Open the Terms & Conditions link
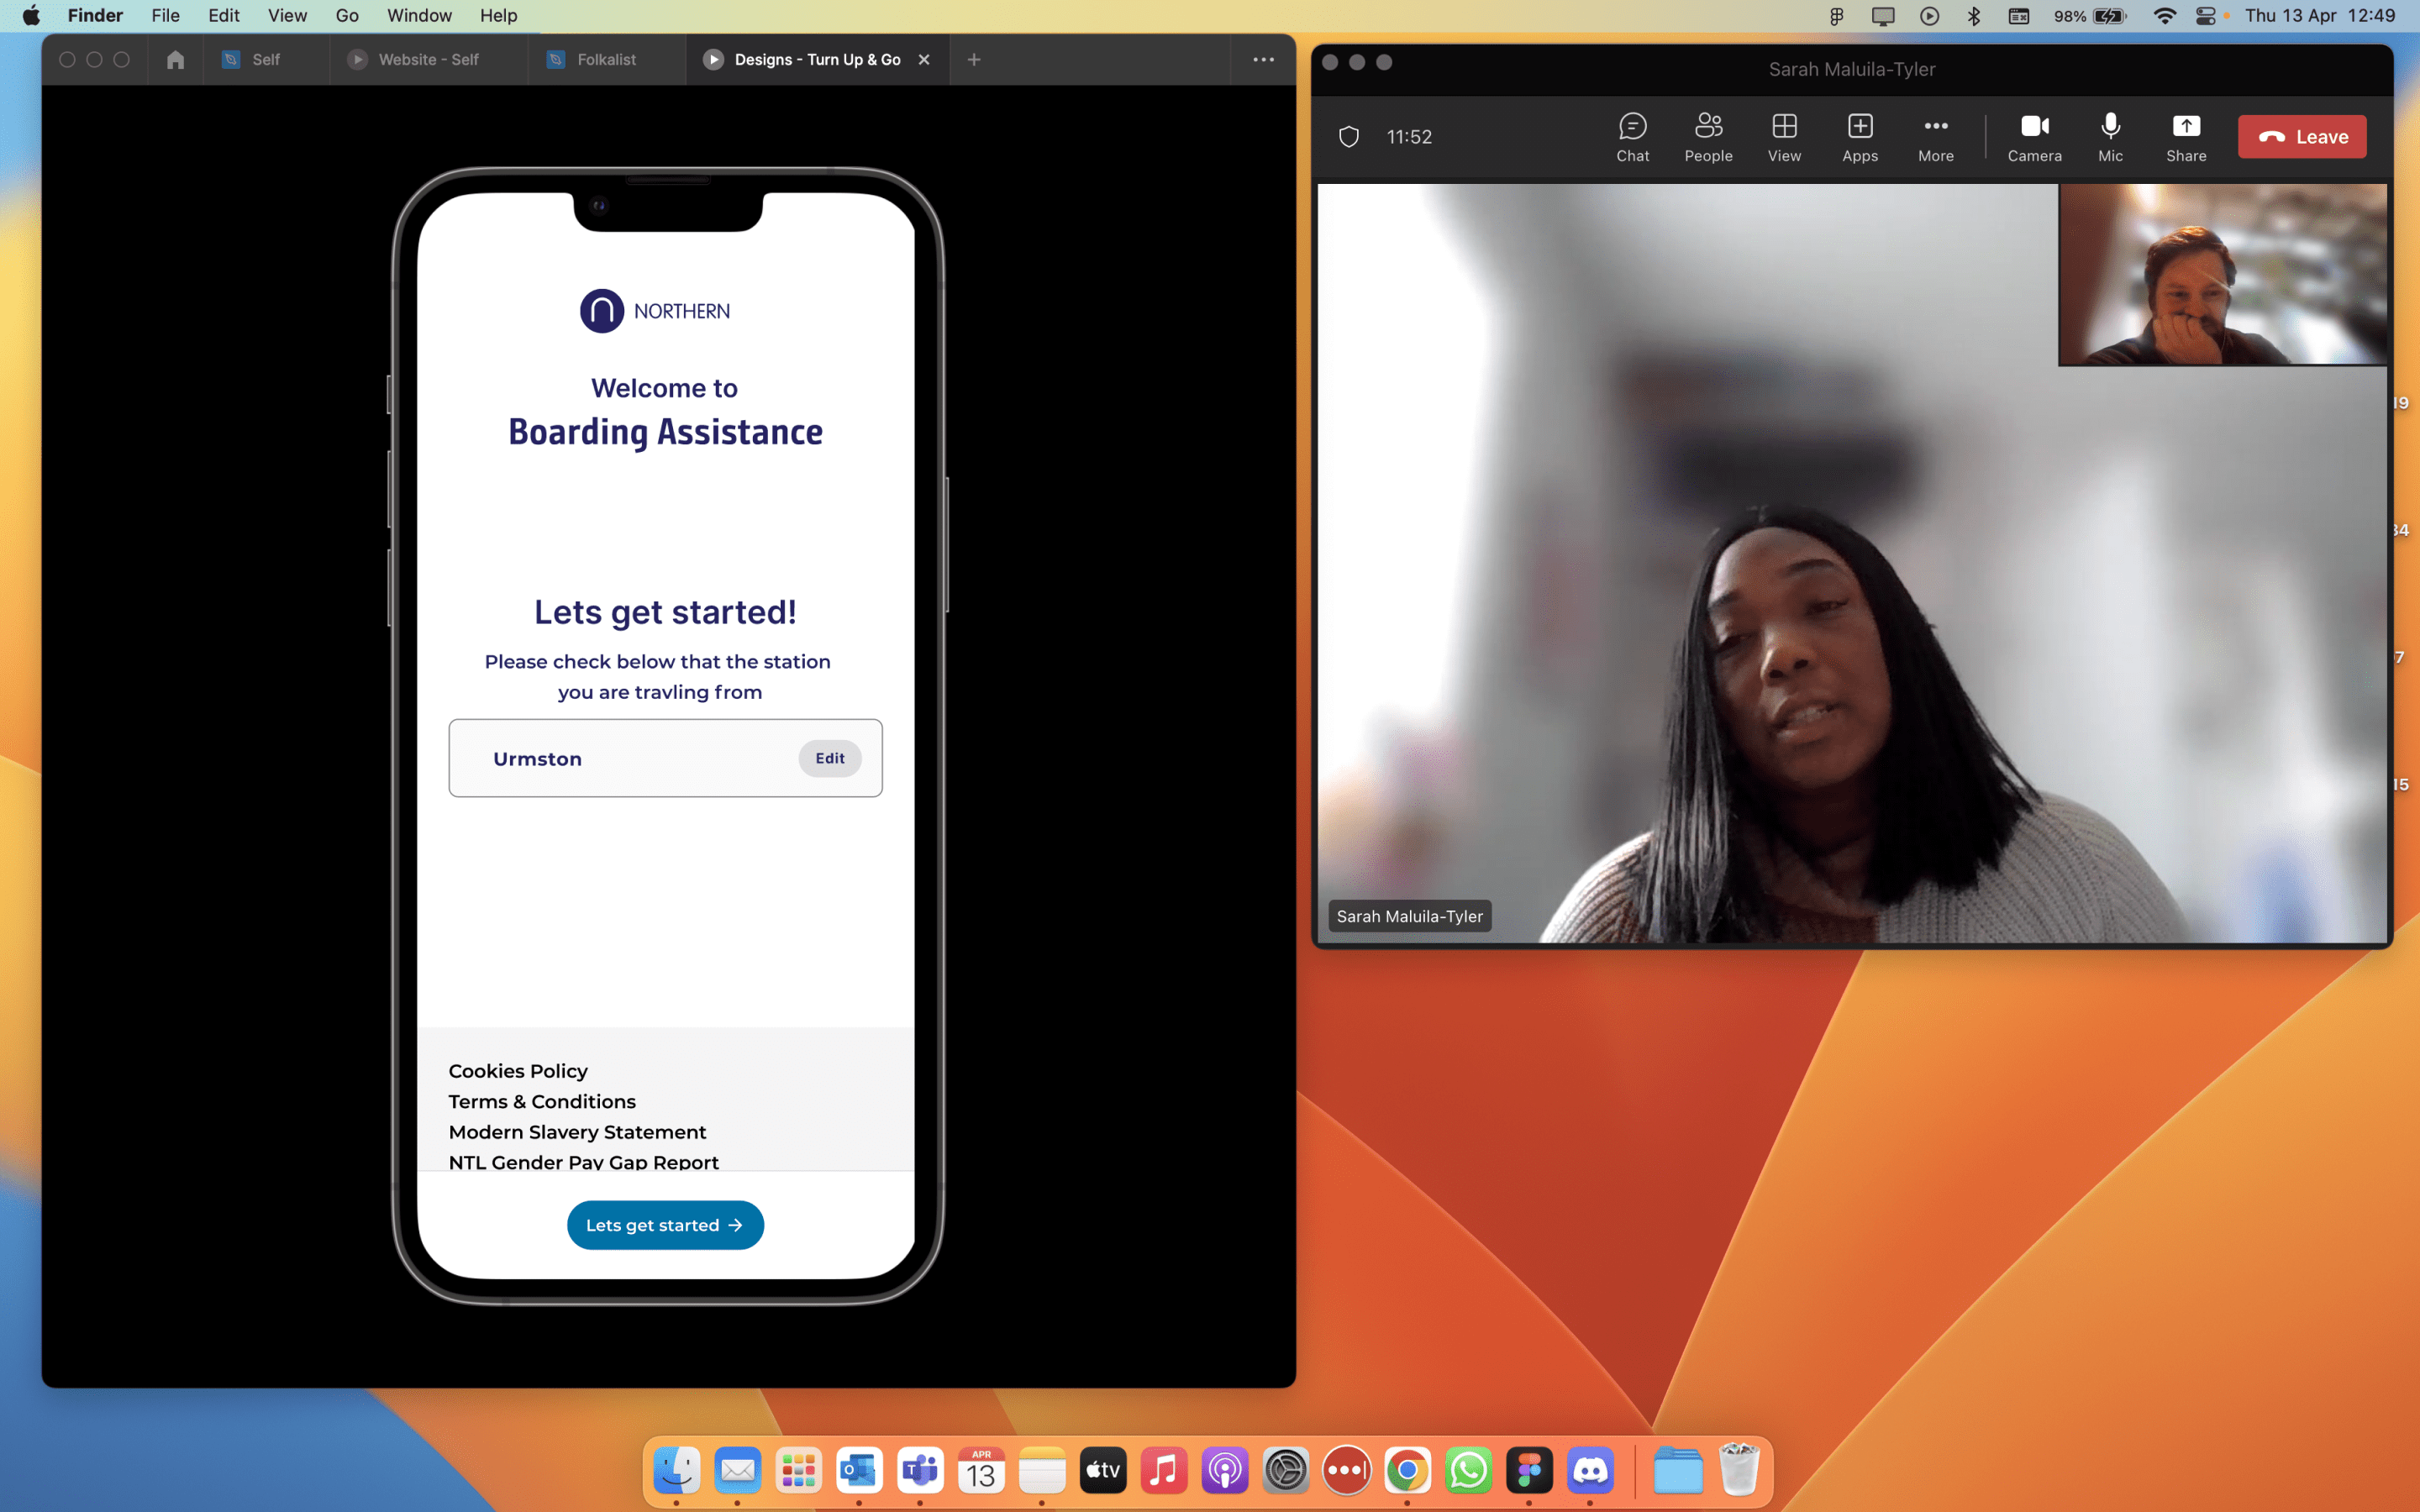The width and height of the screenshot is (2420, 1512). click(542, 1101)
